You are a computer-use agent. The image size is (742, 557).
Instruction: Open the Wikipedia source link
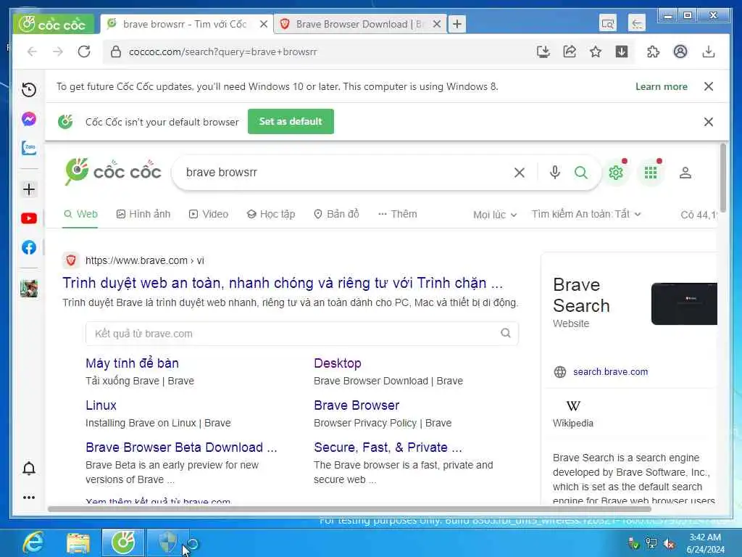[573, 413]
